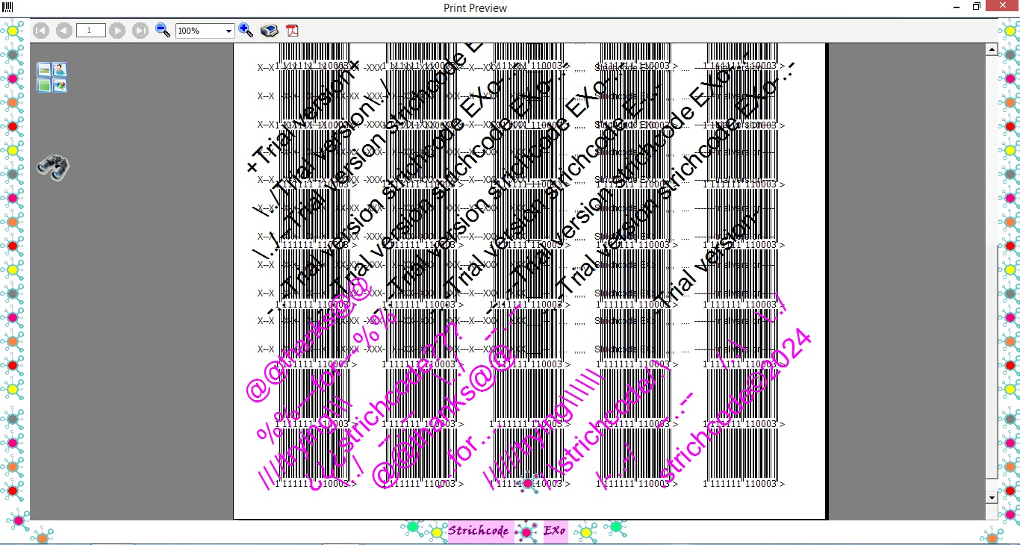The width and height of the screenshot is (1020, 545).
Task: Click the Strichcode label at bottom
Action: pyautogui.click(x=478, y=532)
